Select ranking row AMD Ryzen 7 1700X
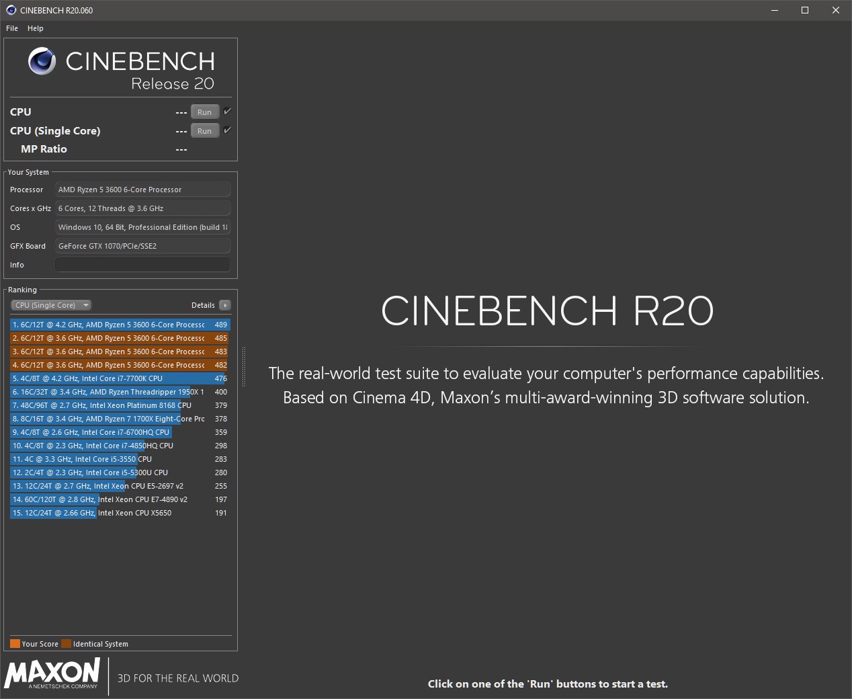Screen dimensions: 852x699 120,419
